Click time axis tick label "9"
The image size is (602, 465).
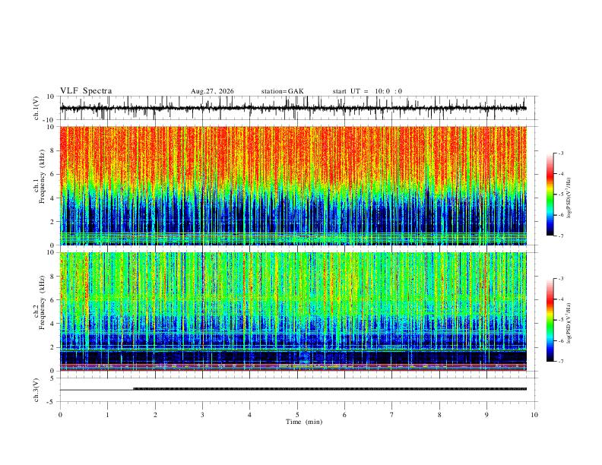[486, 415]
